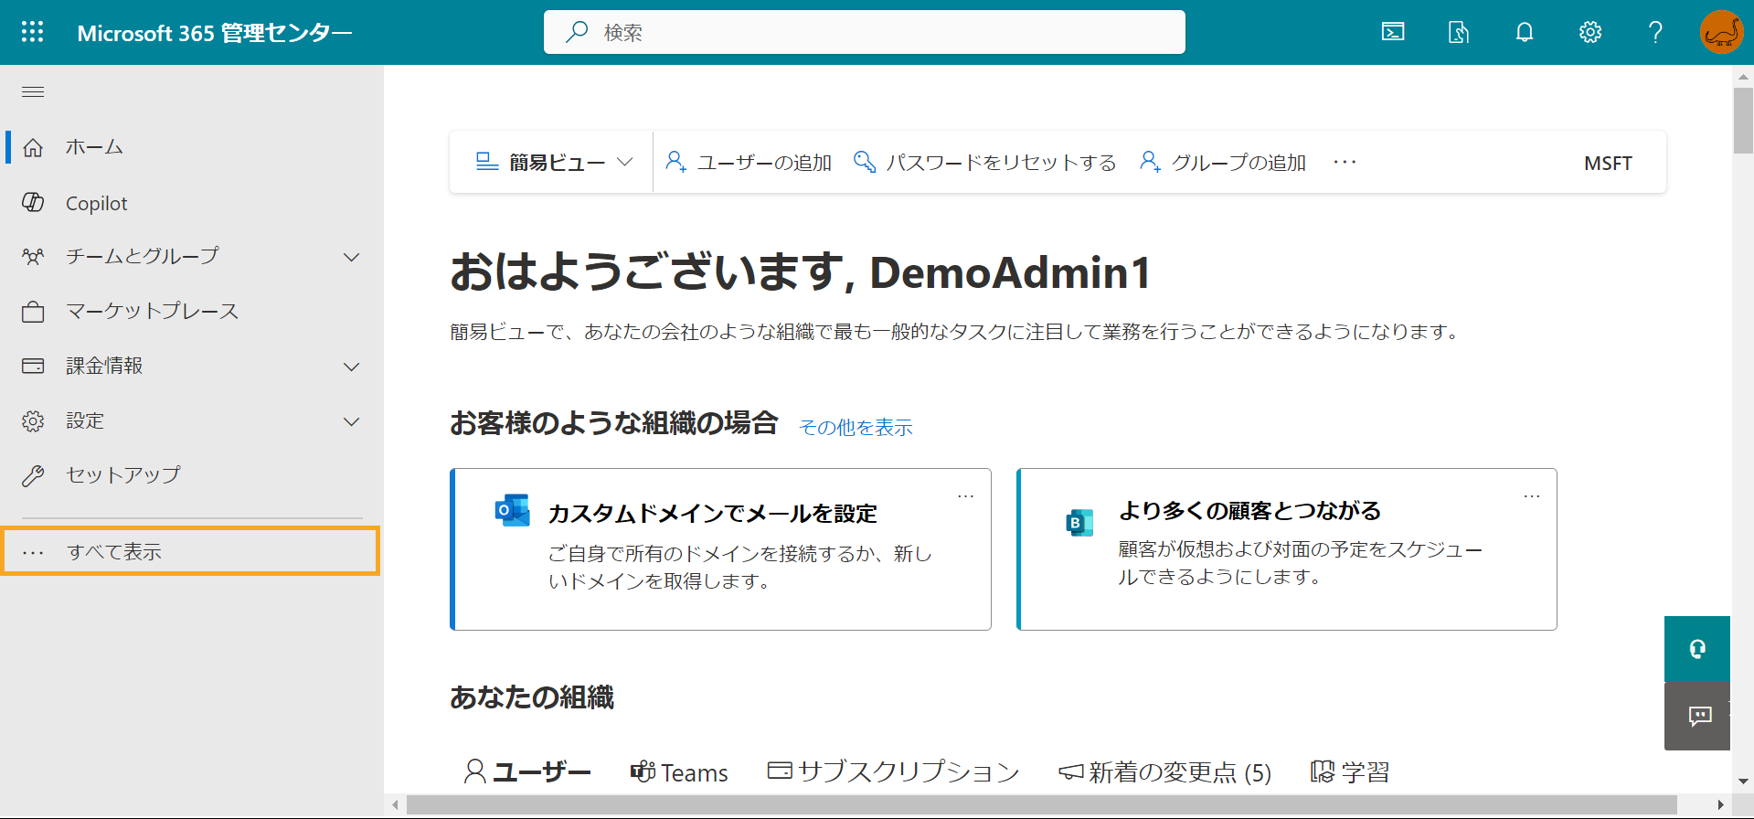Click the 課金情報 card icon
1754x819 pixels.
[33, 366]
